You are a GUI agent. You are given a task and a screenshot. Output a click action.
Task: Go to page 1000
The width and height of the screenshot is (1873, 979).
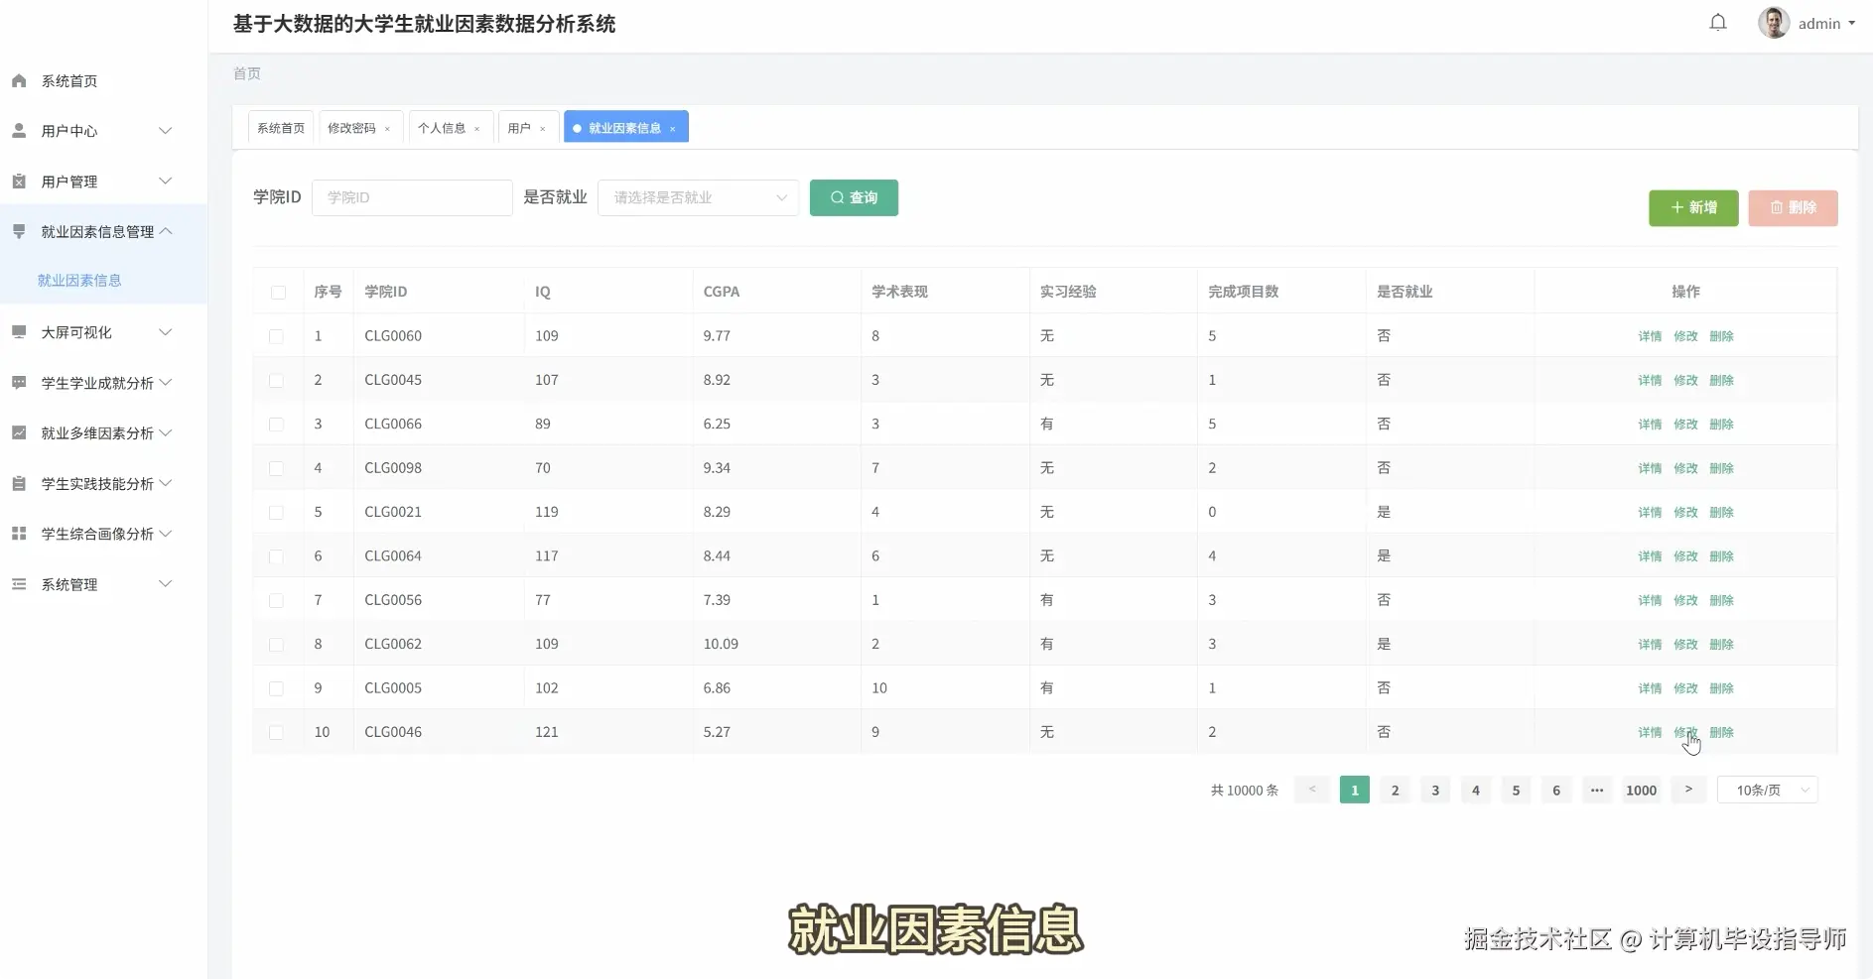(x=1641, y=790)
